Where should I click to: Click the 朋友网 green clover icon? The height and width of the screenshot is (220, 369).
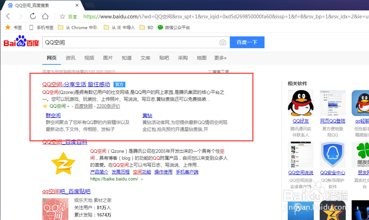coord(360,154)
